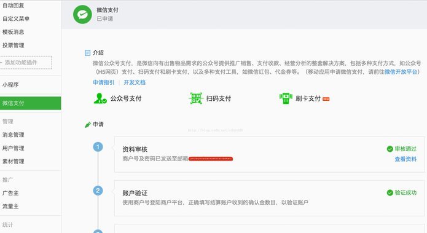The height and width of the screenshot is (233, 427).
Task: Click the 商户号及密码已发送至邮箱 text
Action: pyautogui.click(x=155, y=159)
